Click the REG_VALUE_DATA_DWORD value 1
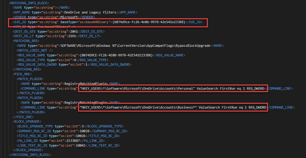306x158 pixels. 87,64
